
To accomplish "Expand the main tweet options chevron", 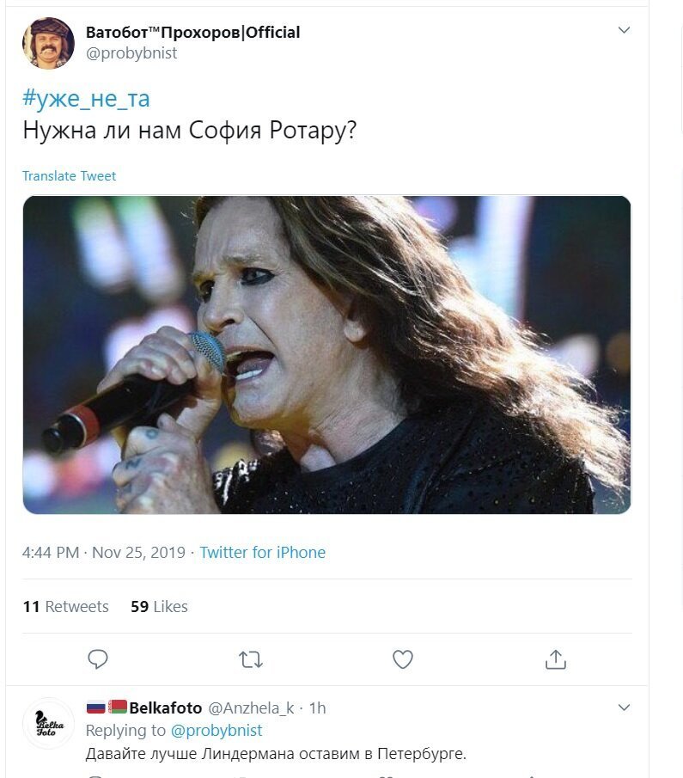I will [624, 30].
